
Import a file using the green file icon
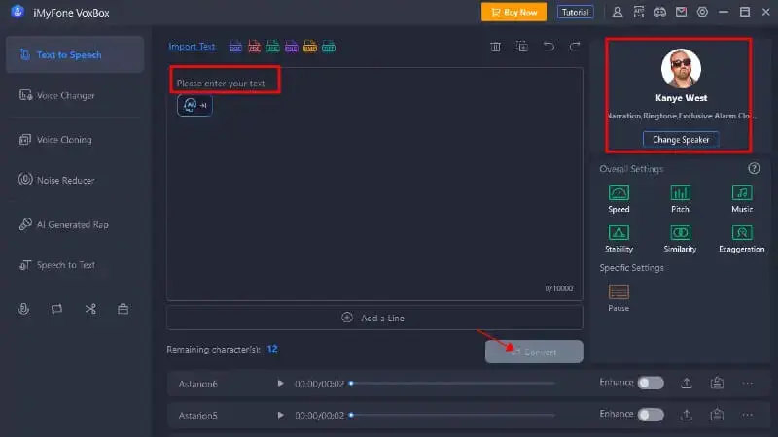tap(273, 47)
